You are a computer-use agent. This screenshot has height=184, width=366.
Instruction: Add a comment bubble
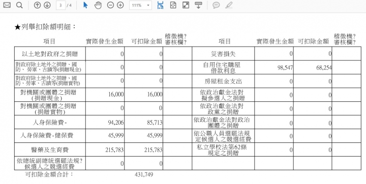pos(216,5)
